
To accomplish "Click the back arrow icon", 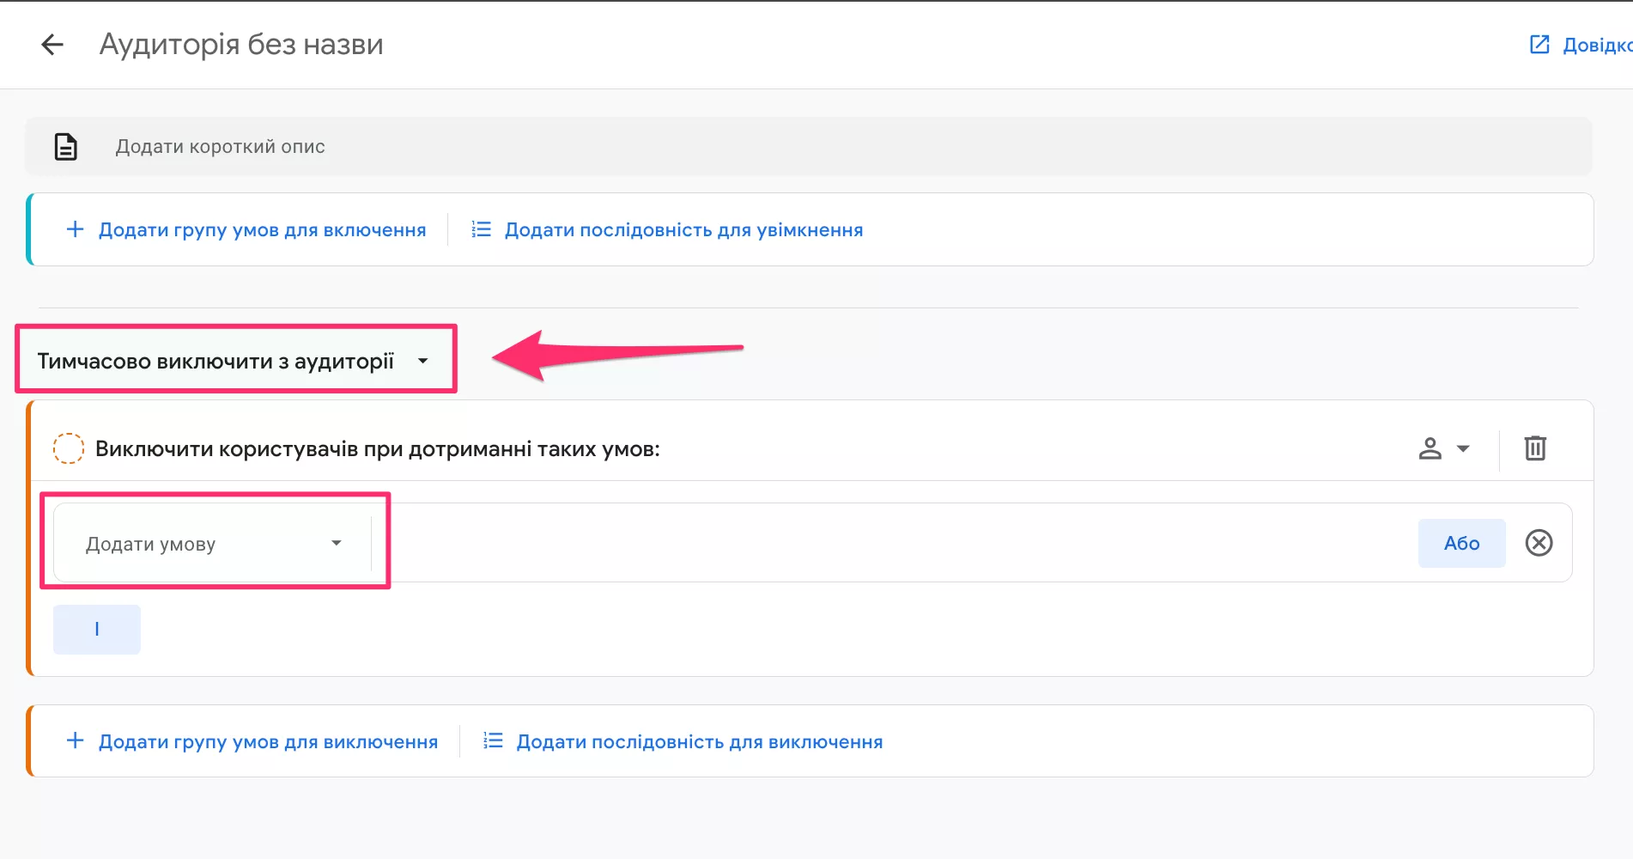I will tap(52, 45).
